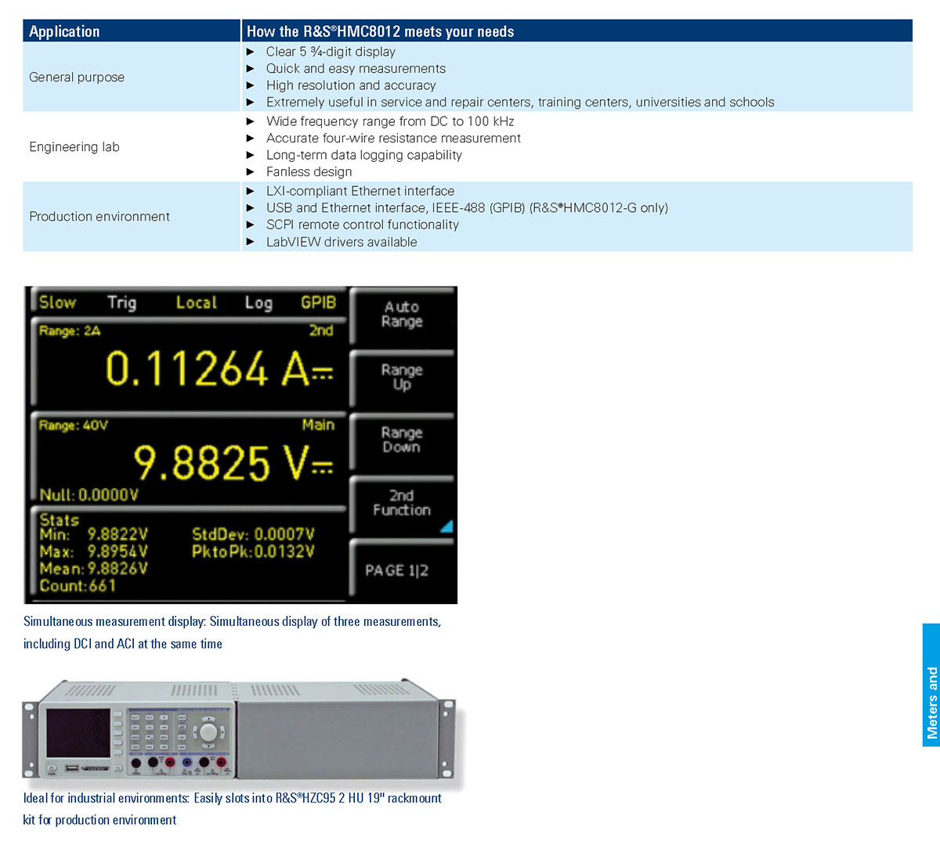Select the "Engineering lab" row label

tap(74, 146)
